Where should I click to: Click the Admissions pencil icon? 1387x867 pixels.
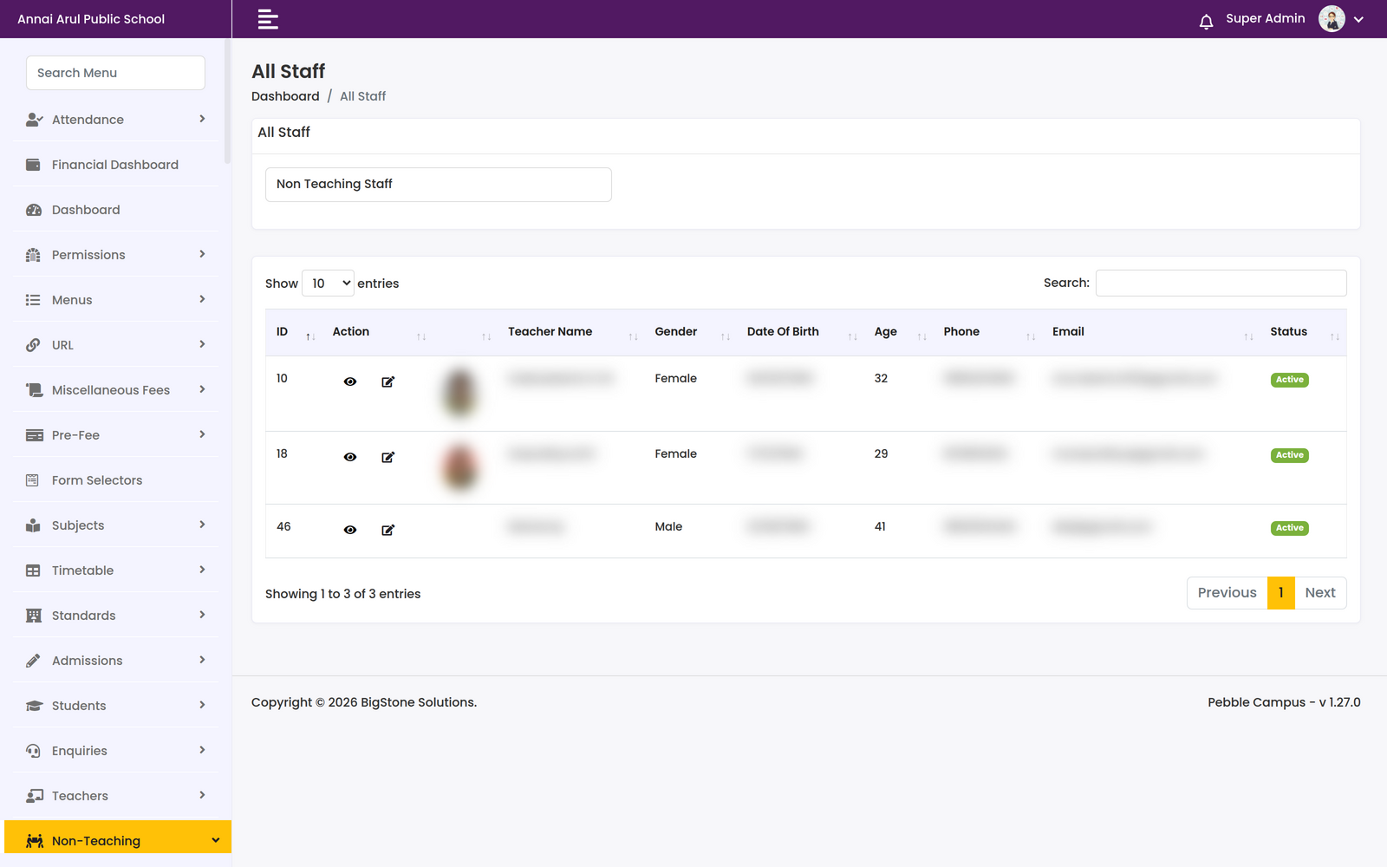click(x=33, y=661)
